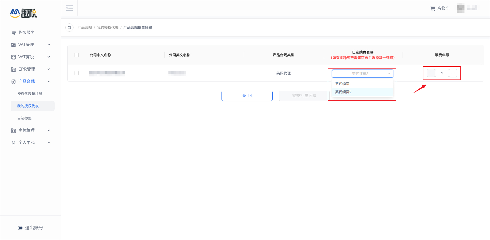
Task: Check the 英国代理 row checkbox
Action: point(77,73)
